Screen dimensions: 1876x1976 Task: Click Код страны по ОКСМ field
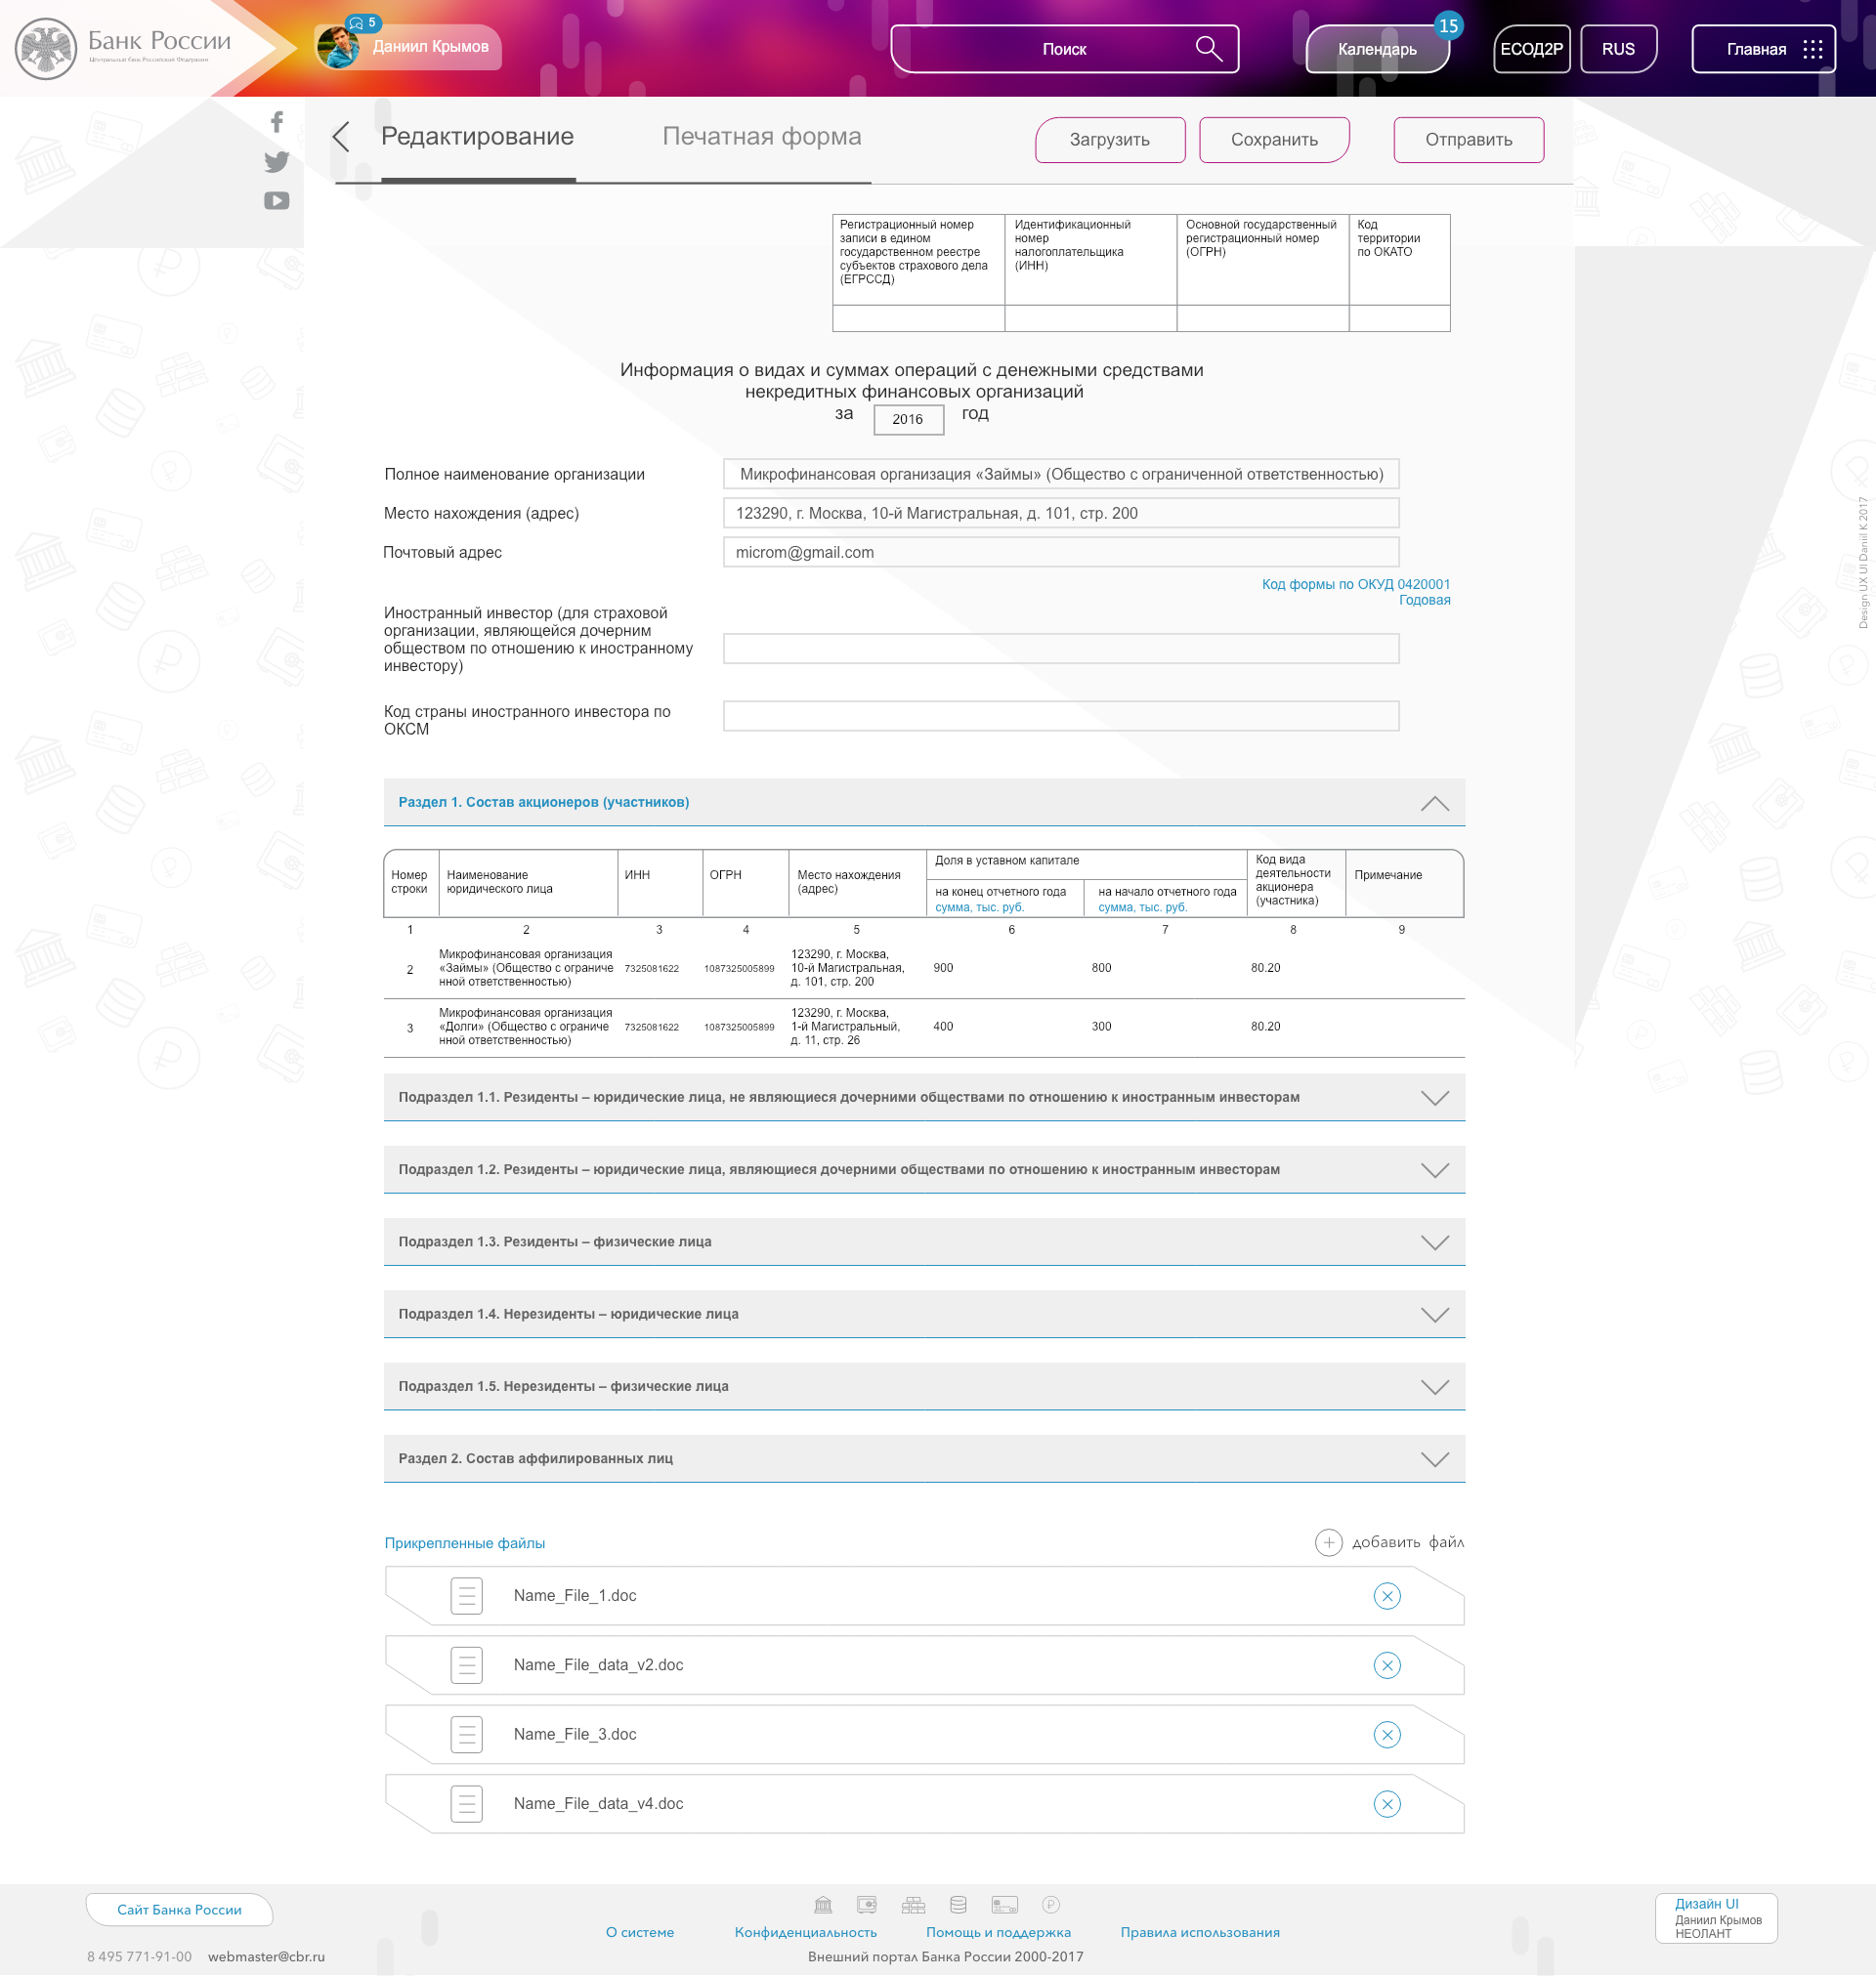click(1061, 716)
